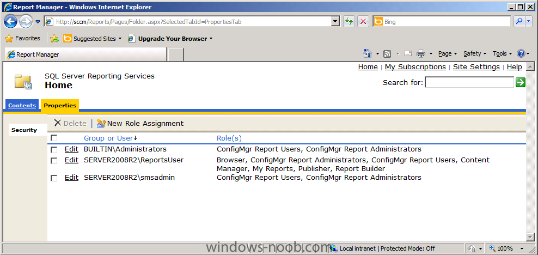The width and height of the screenshot is (538, 255).
Task: Click the page scrollbar down arrow
Action: [x=530, y=237]
